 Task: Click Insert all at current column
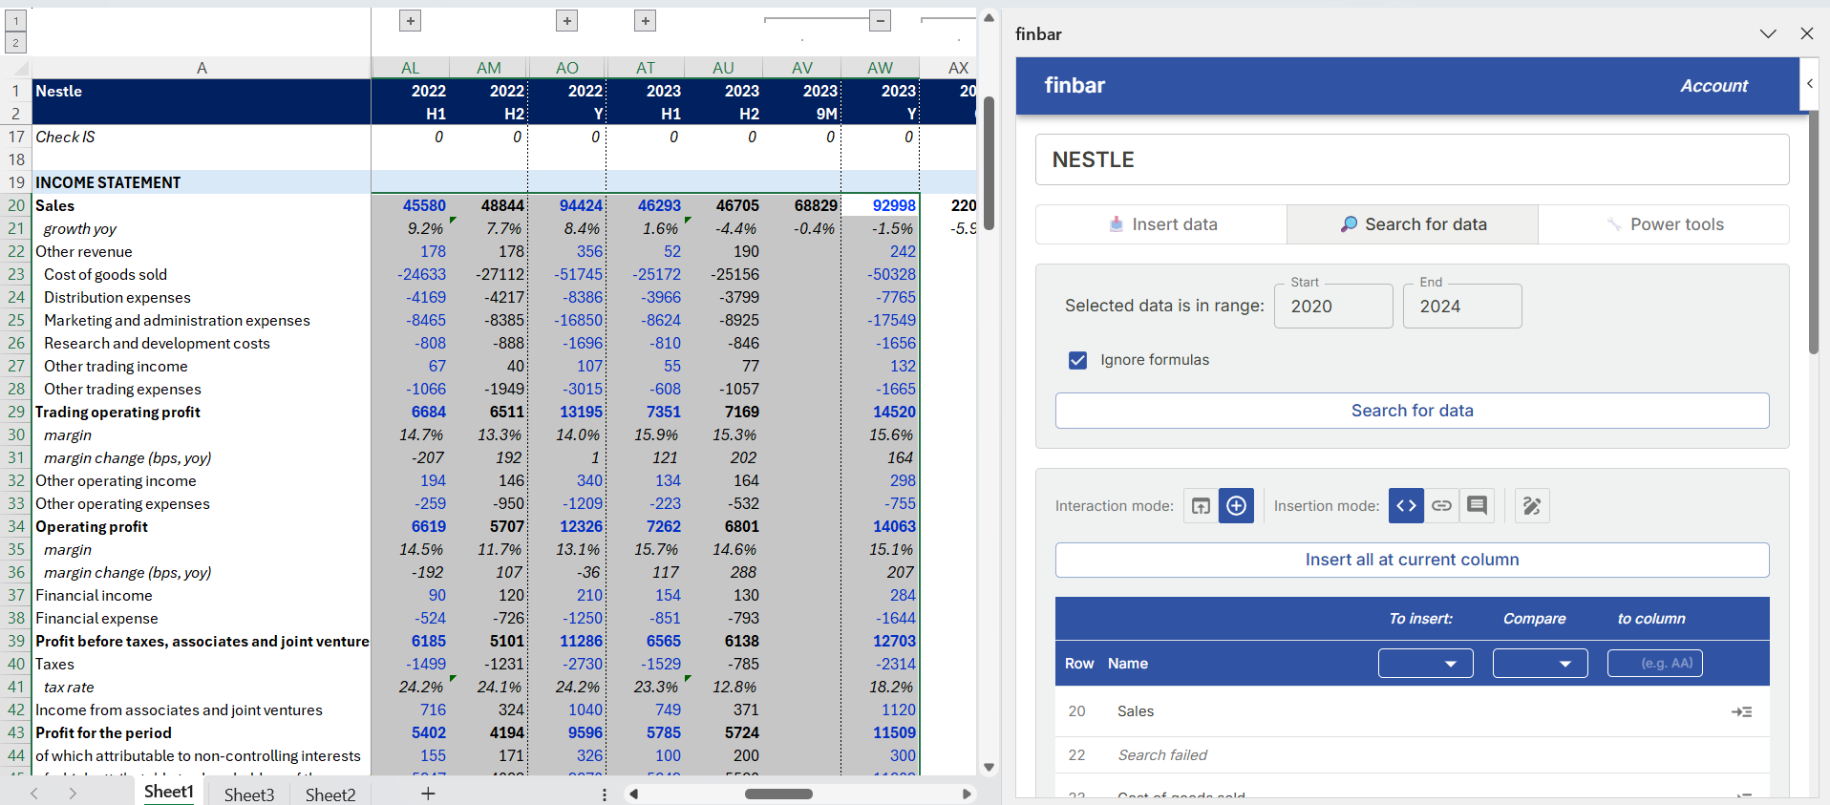point(1412,560)
